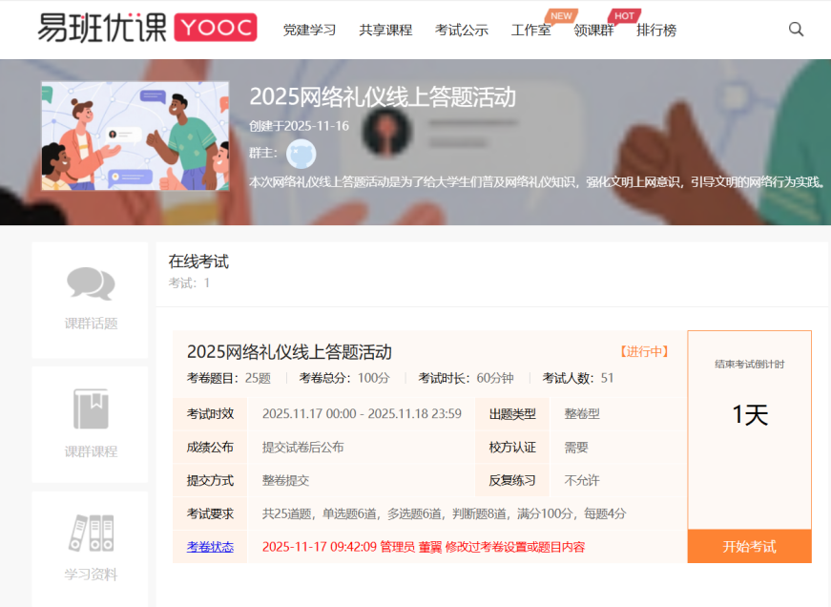Screen dimensions: 831x607
Task: Click the NEW badge above 工作室
Action: [561, 15]
